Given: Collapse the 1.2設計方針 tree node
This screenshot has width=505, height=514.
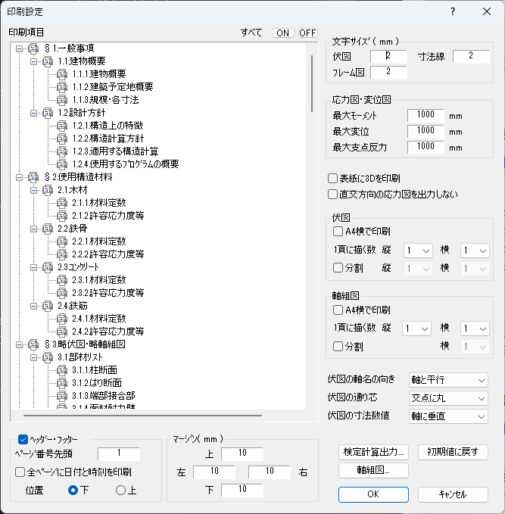Looking at the screenshot, I should [34, 113].
